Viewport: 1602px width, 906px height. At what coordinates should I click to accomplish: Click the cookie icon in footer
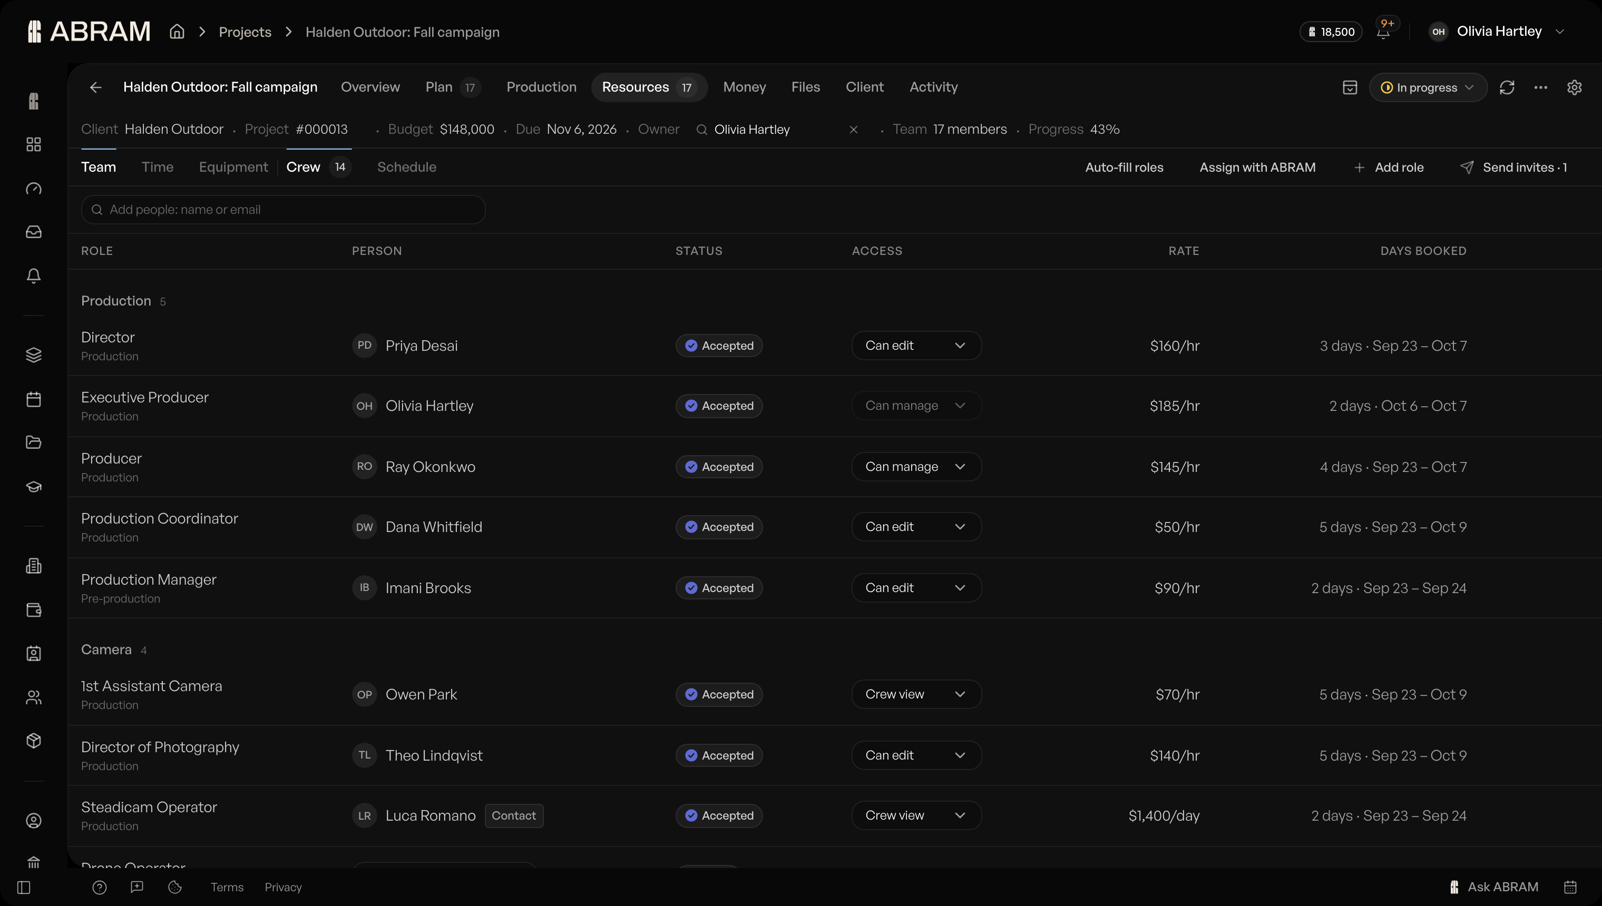click(x=175, y=888)
